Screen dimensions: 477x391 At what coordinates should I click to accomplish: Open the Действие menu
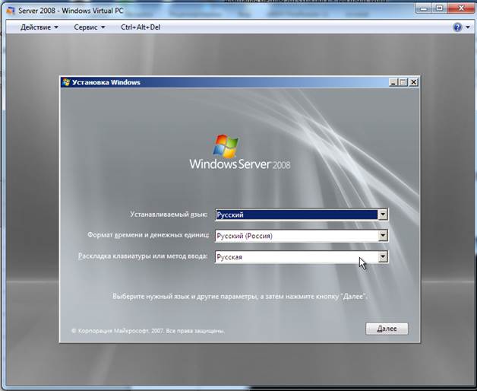pyautogui.click(x=39, y=27)
